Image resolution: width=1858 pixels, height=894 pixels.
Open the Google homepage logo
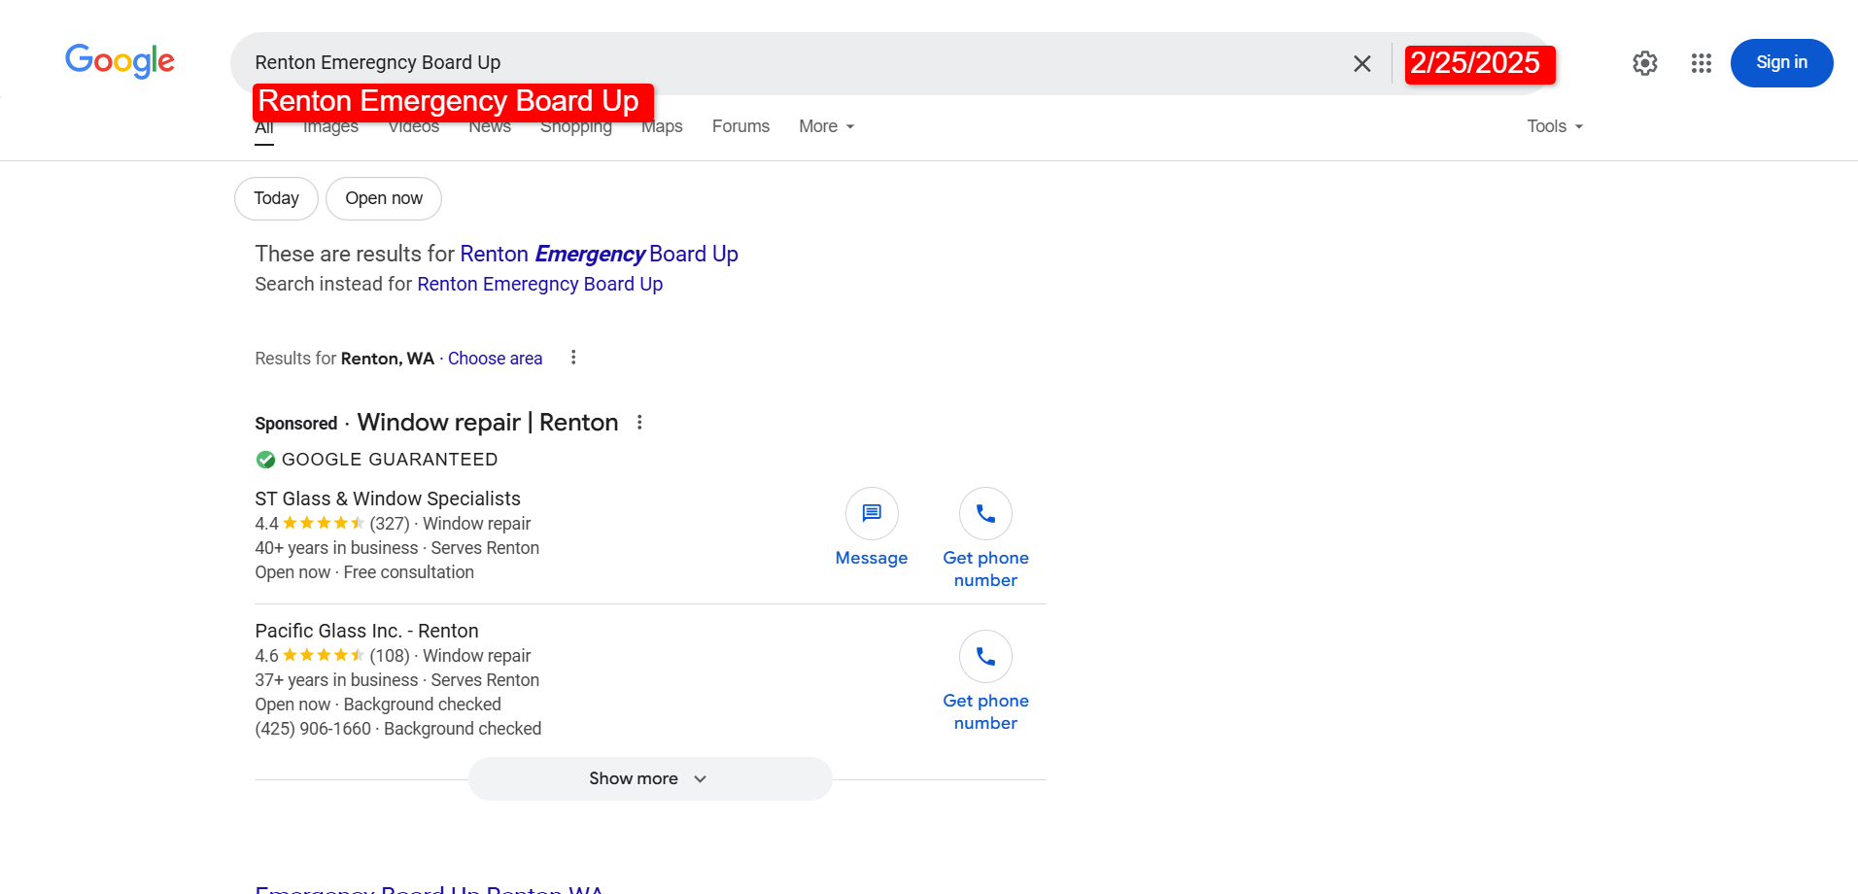(x=120, y=61)
